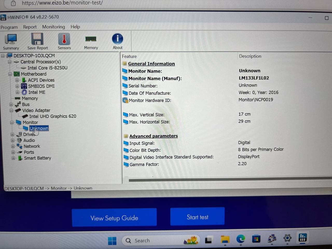Select ACPI Devices tree item
The height and width of the screenshot is (249, 332).
(41, 80)
